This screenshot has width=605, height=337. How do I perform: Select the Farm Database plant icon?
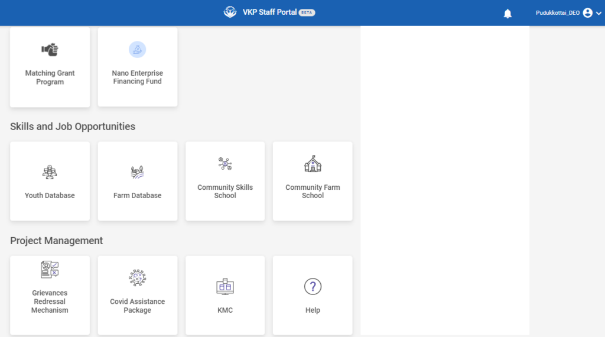click(137, 172)
